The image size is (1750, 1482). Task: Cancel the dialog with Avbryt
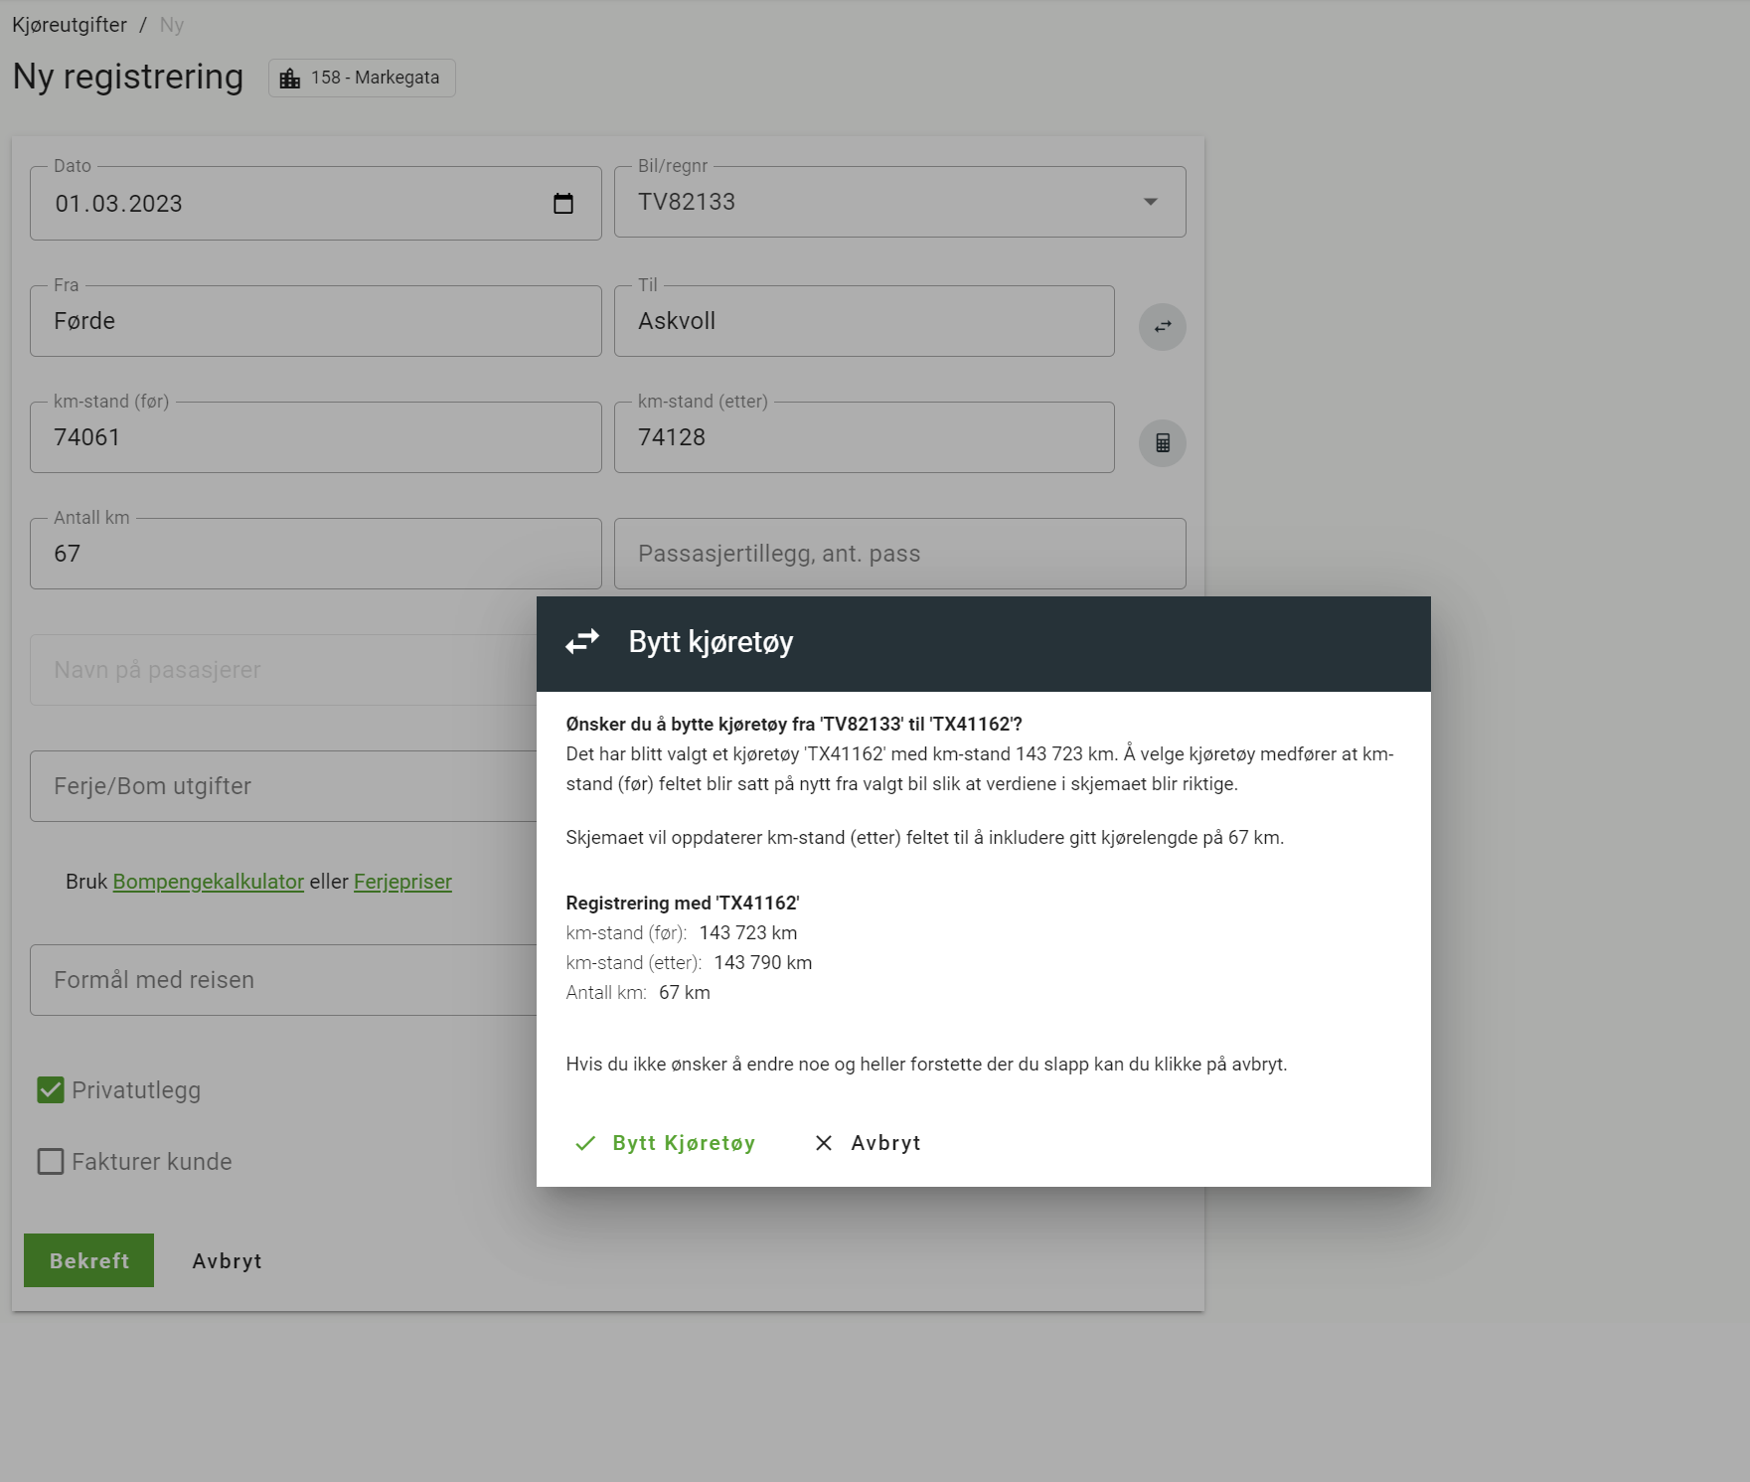point(868,1143)
